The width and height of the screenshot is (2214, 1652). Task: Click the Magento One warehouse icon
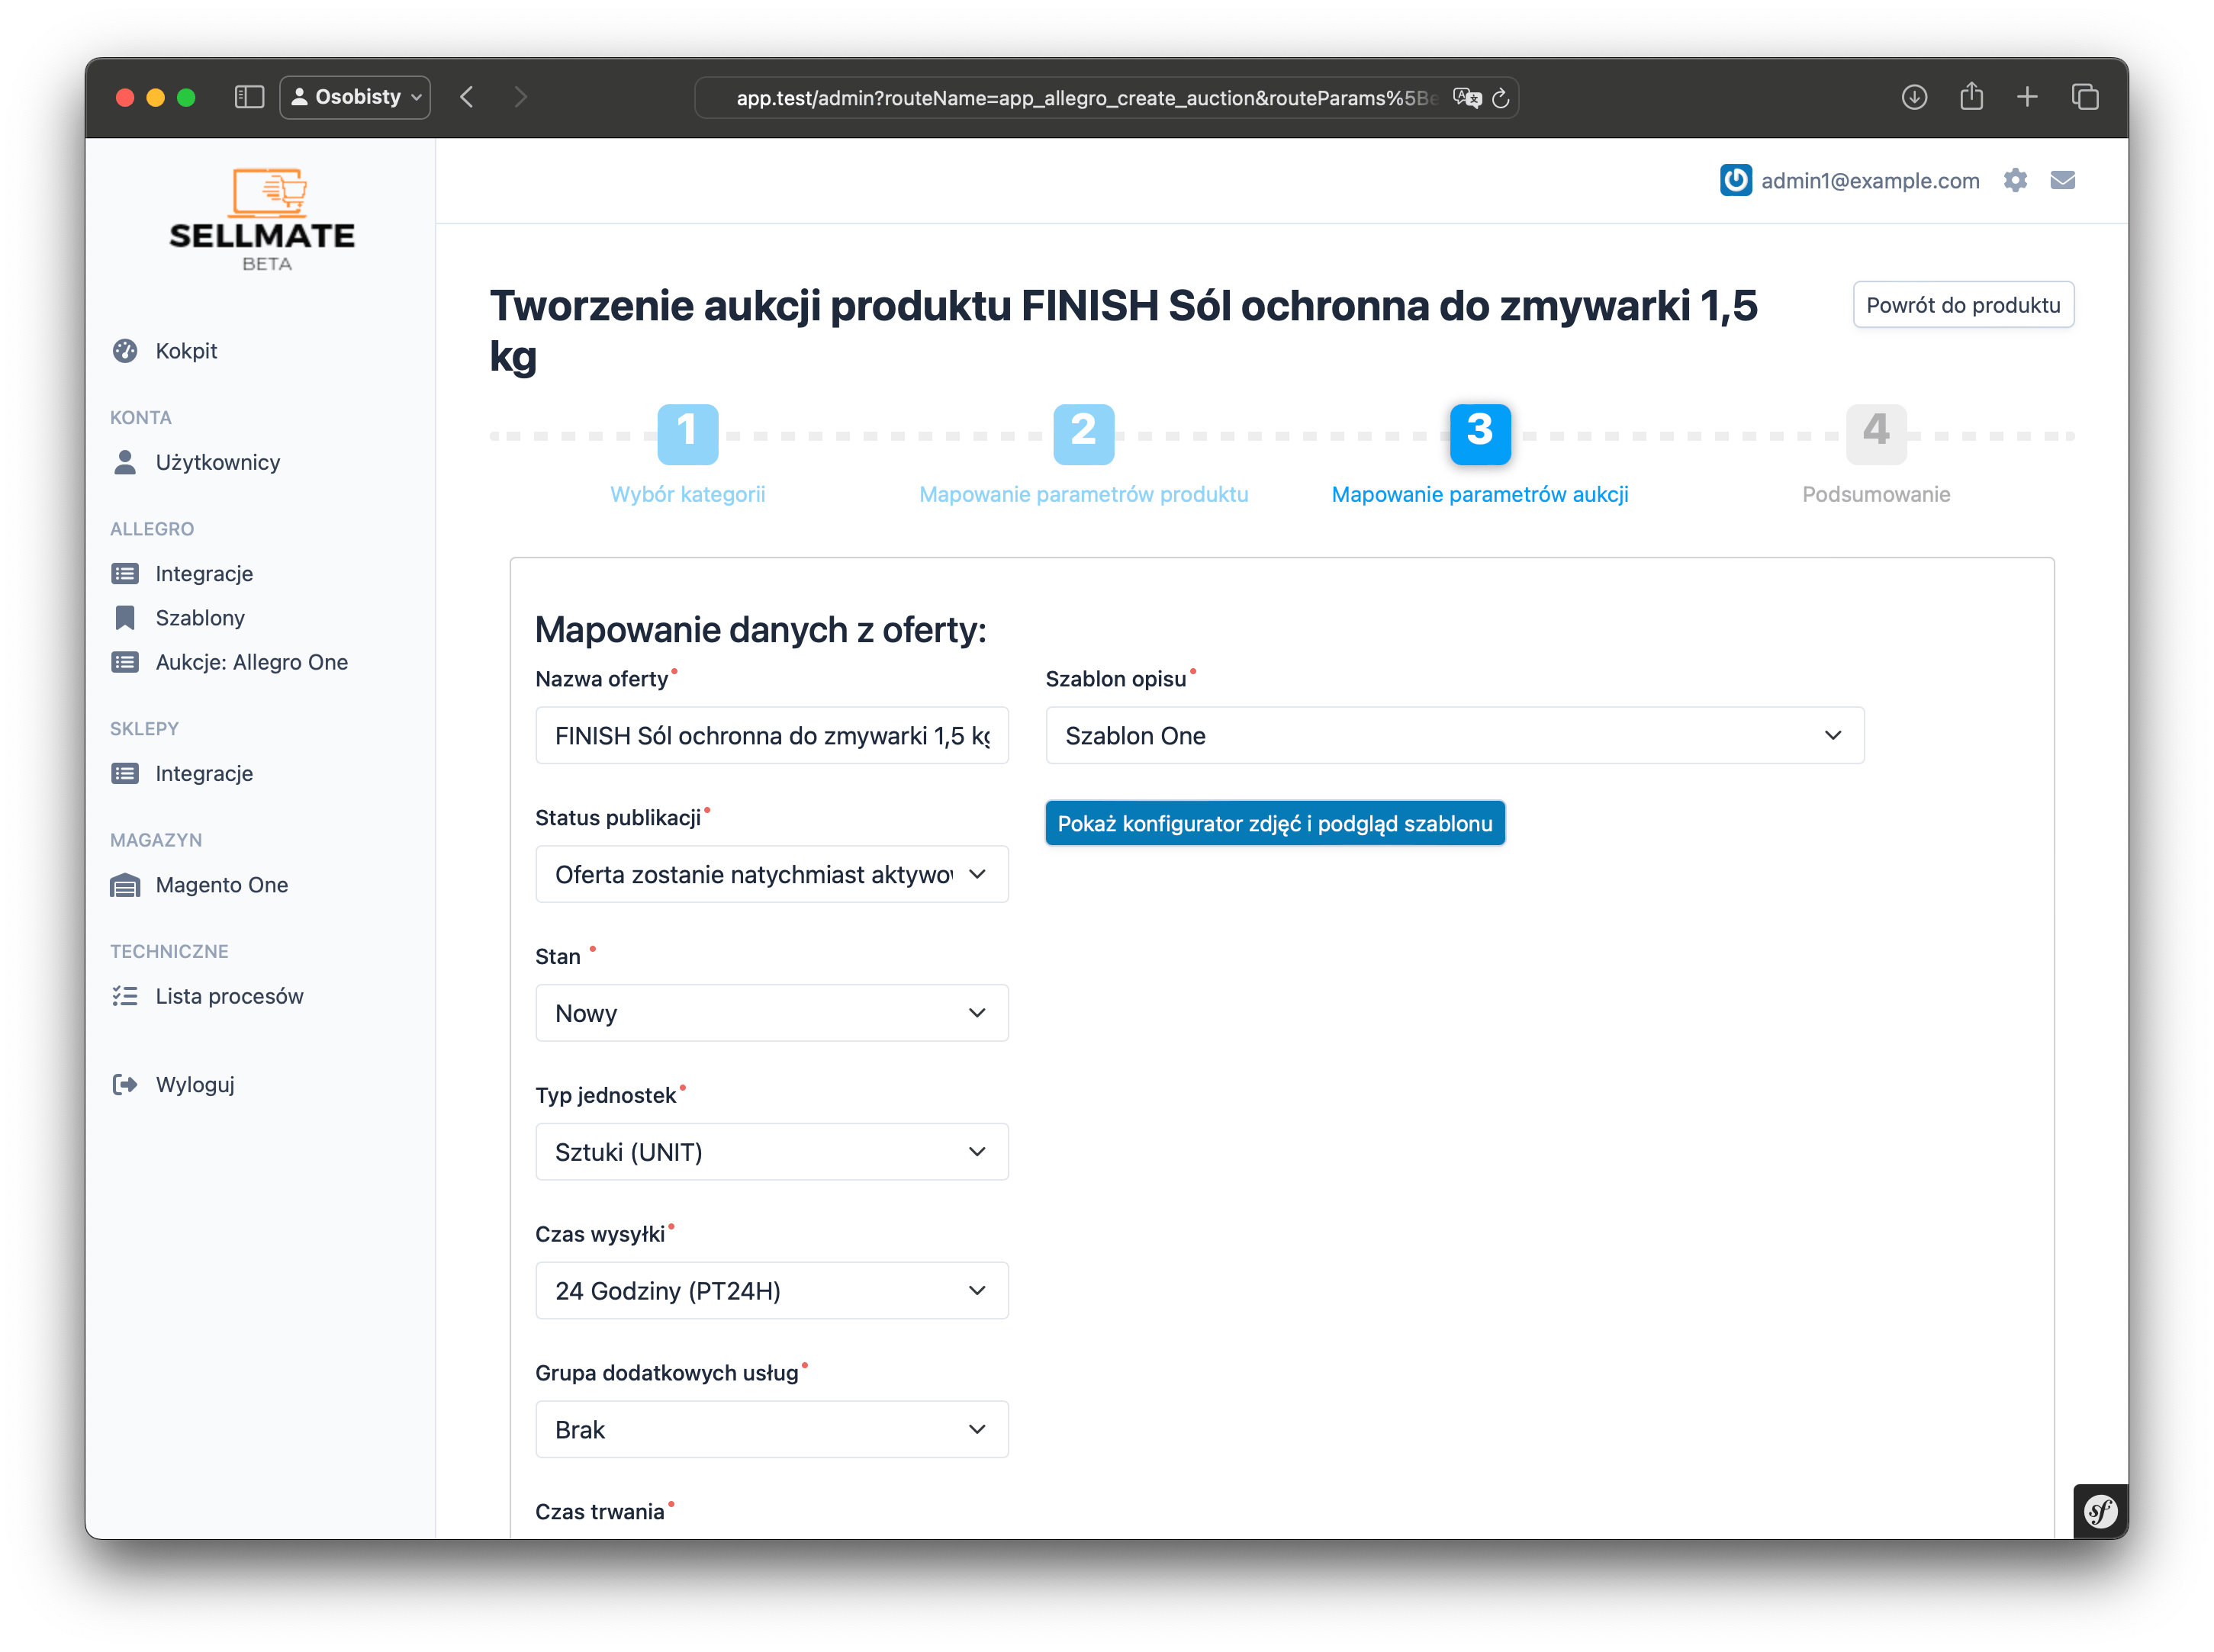pyautogui.click(x=125, y=885)
